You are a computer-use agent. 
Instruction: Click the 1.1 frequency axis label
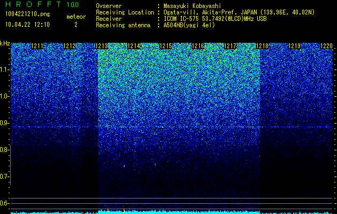click(x=4, y=70)
